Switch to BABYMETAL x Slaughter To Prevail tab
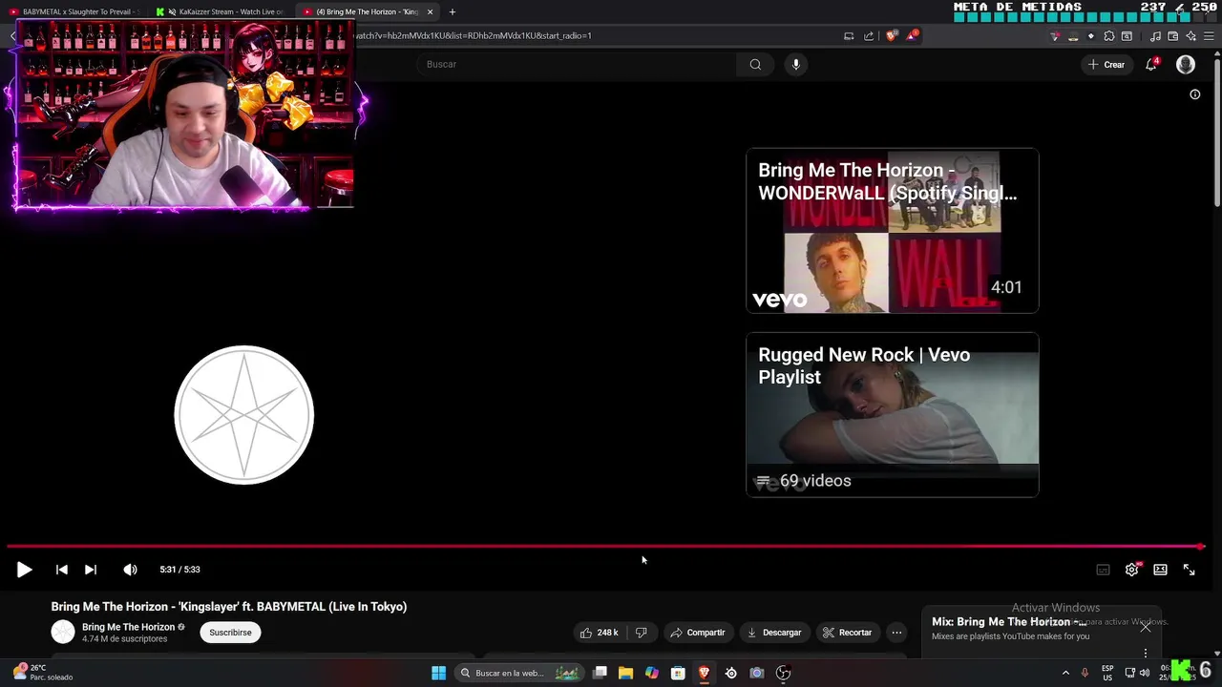 tap(74, 11)
